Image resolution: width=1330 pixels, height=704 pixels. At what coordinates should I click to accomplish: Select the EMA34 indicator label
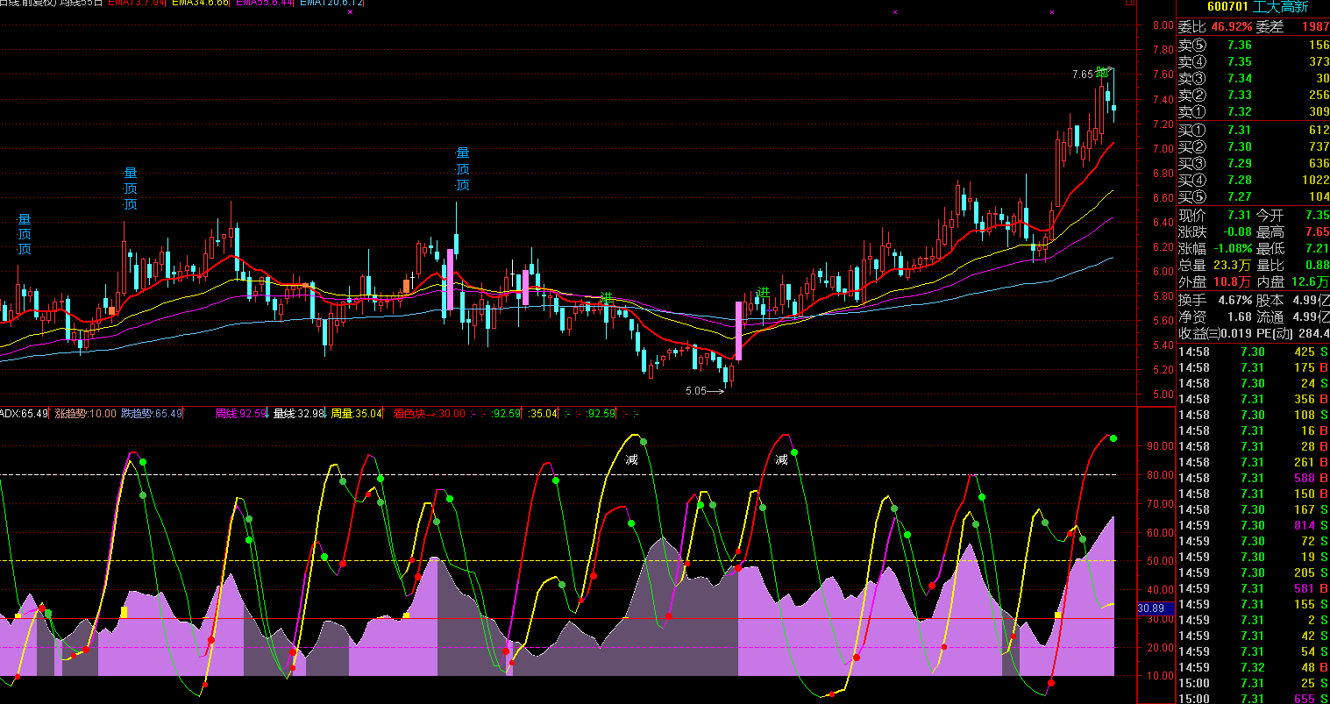point(200,4)
